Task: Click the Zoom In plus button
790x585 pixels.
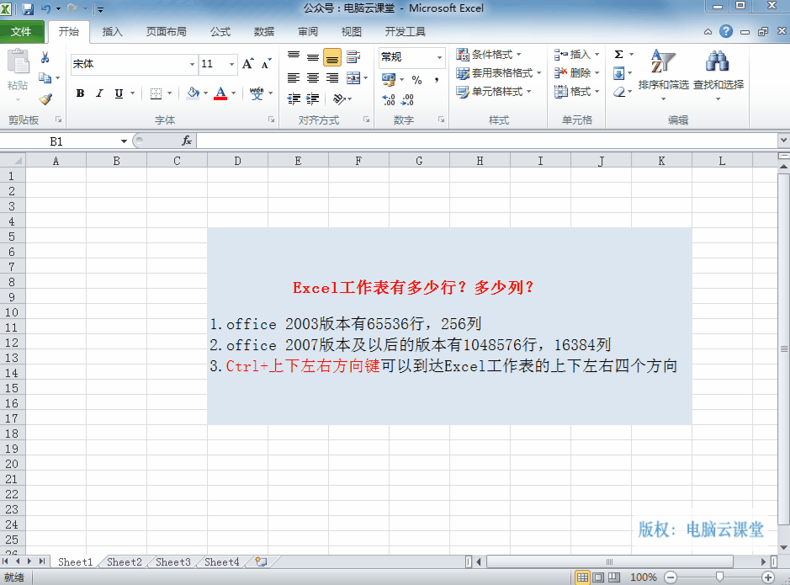Action: 768,577
